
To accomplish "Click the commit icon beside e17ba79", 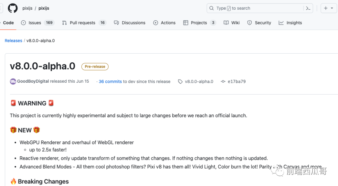I will pyautogui.click(x=223, y=81).
